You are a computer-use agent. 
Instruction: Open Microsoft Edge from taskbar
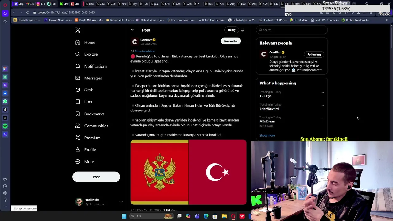[206, 216]
